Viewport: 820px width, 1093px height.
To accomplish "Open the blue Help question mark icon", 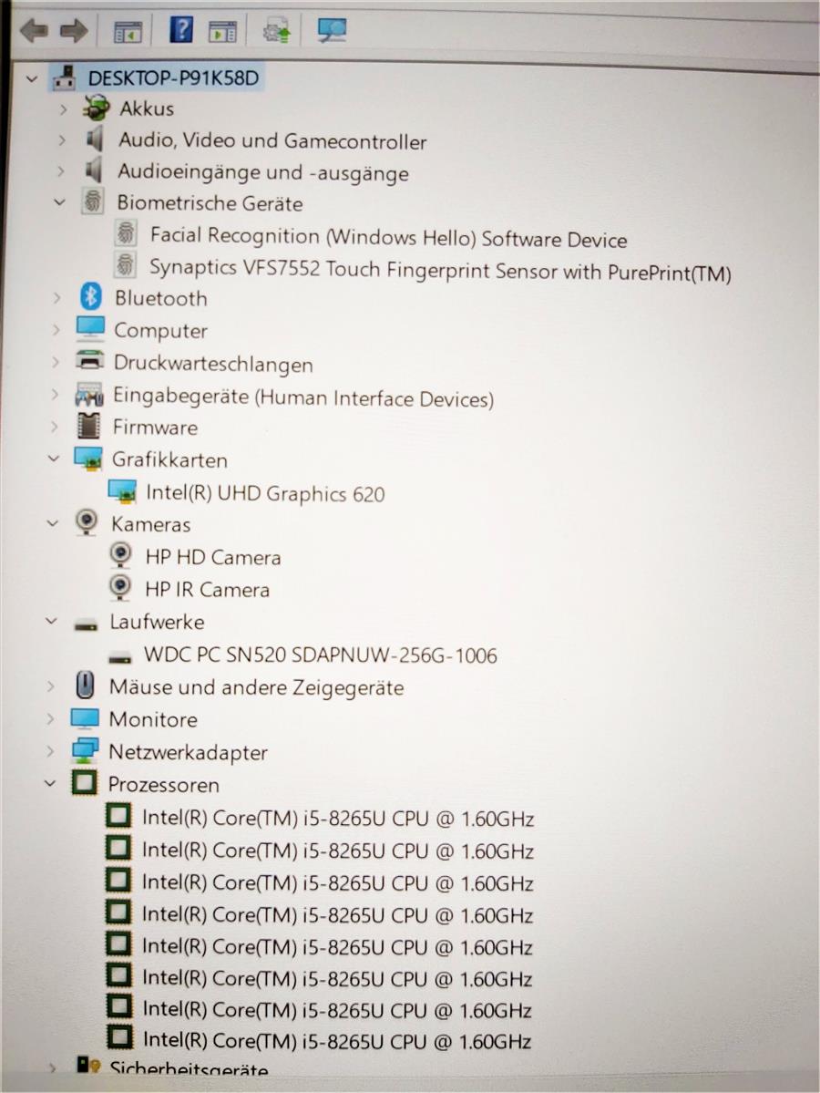I will [181, 29].
